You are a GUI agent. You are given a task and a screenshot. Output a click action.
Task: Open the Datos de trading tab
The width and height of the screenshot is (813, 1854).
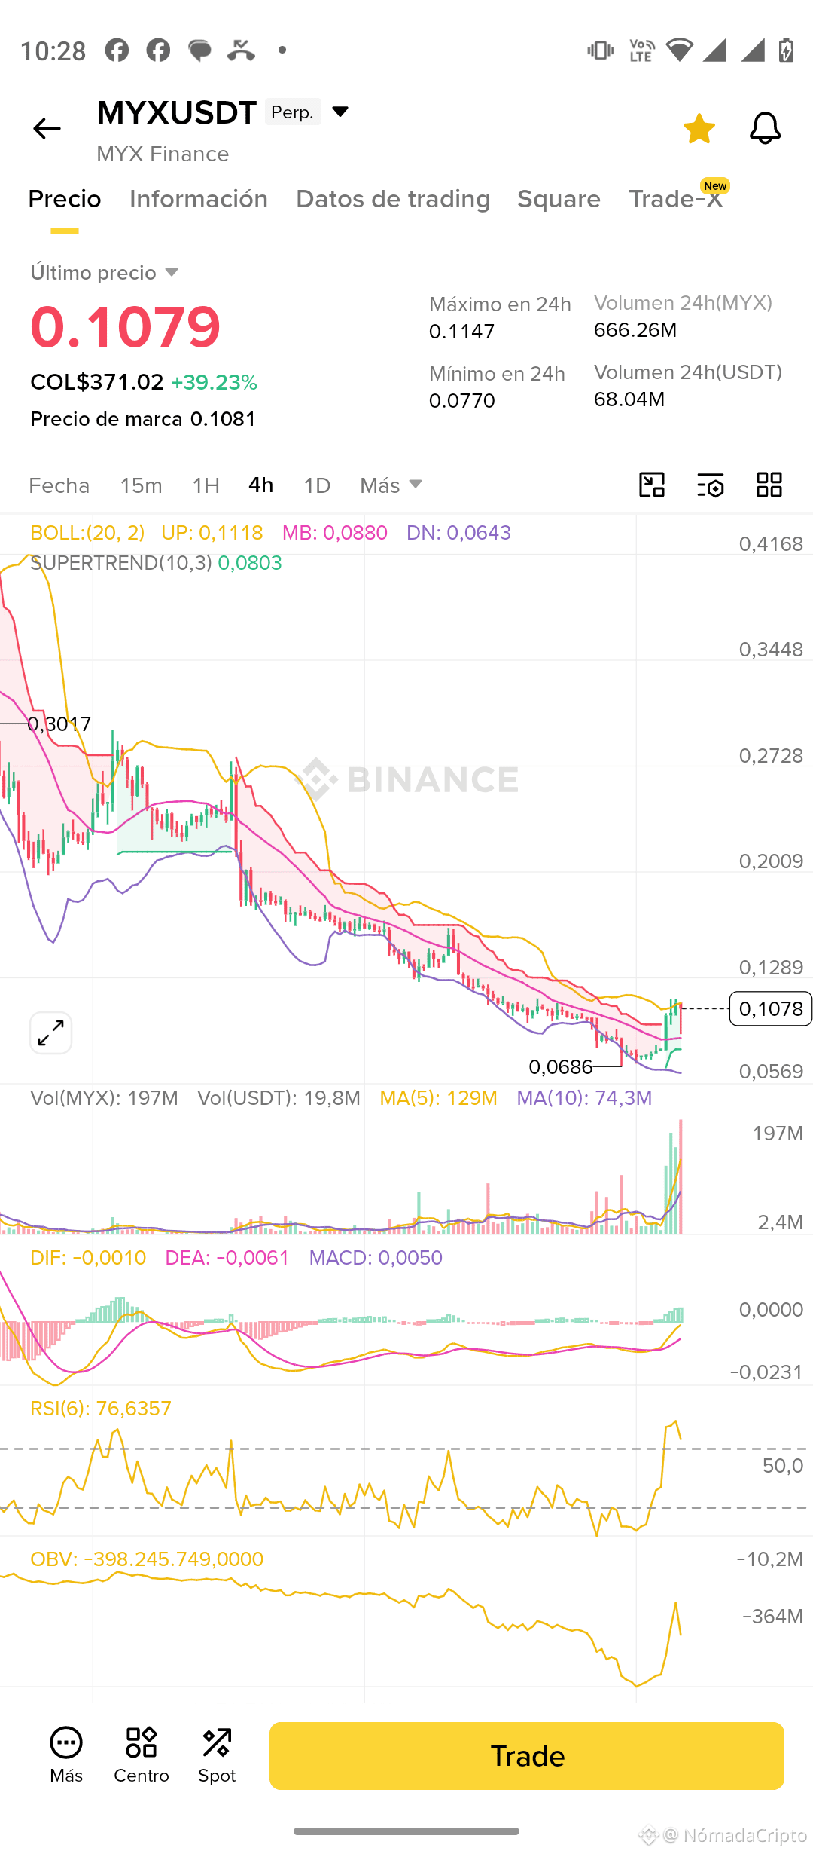coord(393,199)
